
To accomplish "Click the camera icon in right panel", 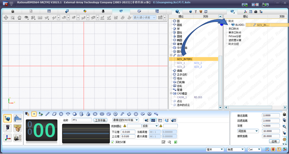I will pyautogui.click(x=256, y=12).
